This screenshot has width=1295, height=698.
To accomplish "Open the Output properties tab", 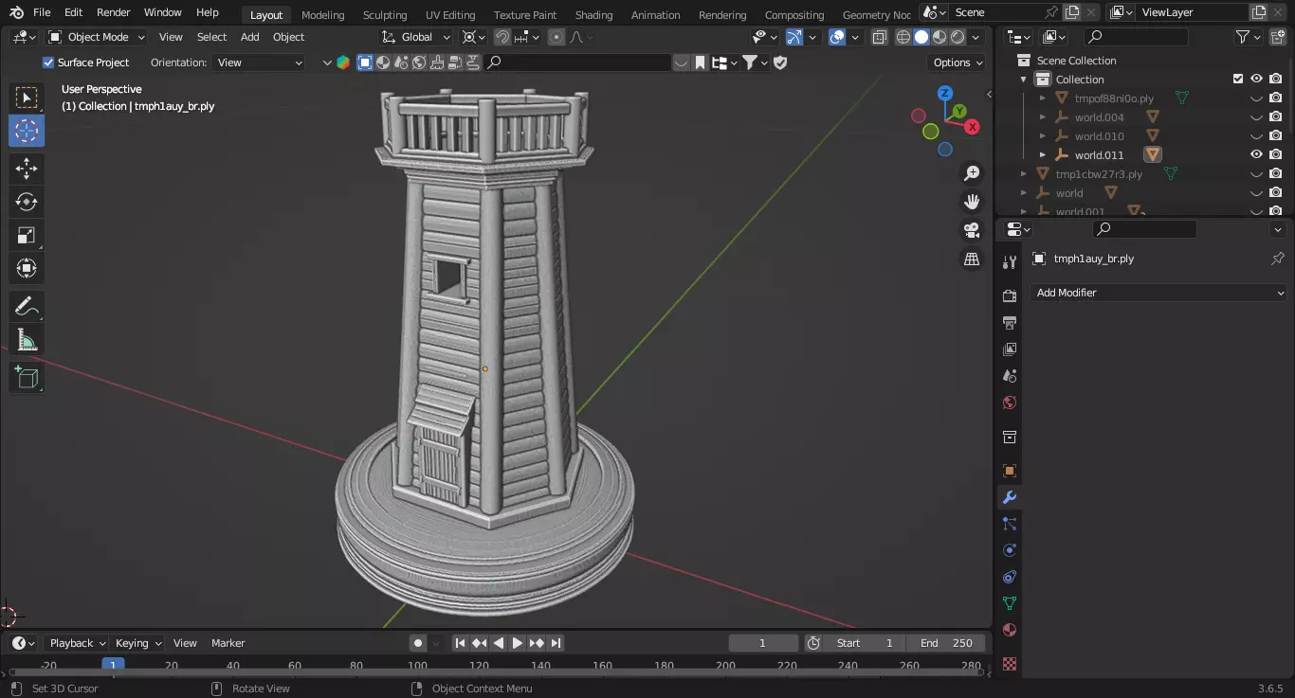I will click(1010, 323).
